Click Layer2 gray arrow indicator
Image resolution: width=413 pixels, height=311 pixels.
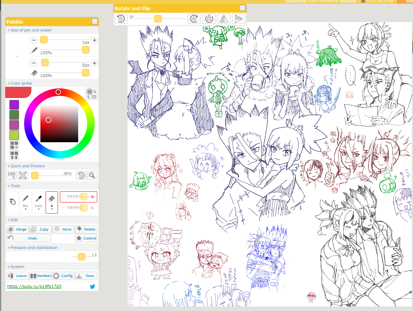coord(93,208)
